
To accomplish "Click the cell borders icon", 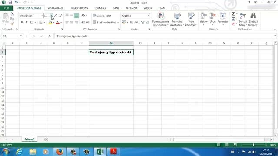I will (40, 22).
